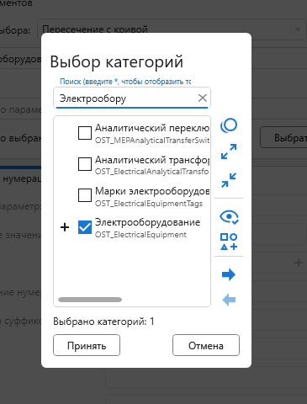Click the Отмена button
Viewport: 307px width, 404px height.
[x=206, y=345]
